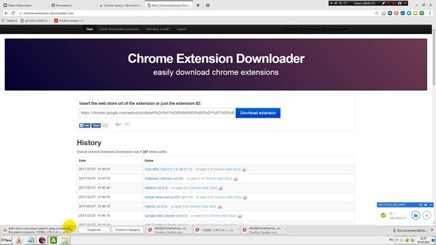Click the language indicator in the system tray

[391, 240]
